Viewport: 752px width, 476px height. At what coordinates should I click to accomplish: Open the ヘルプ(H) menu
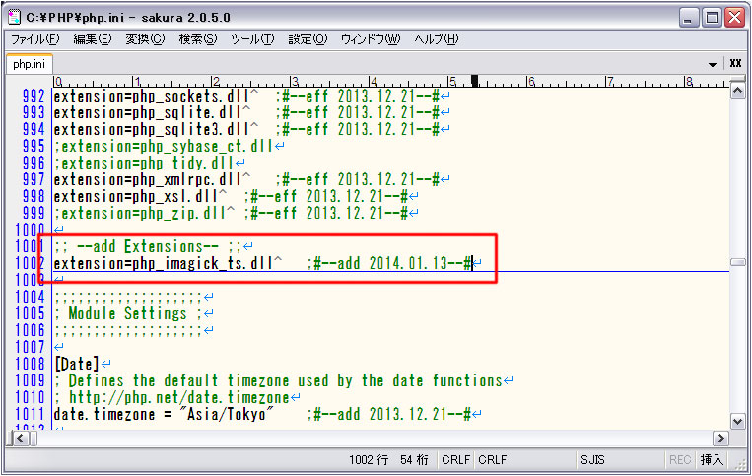pyautogui.click(x=437, y=38)
